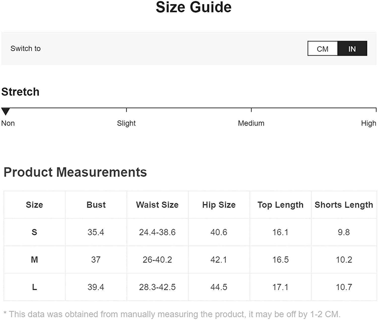This screenshot has width=378, height=320.
Task: Select the Bust column header
Action: point(96,205)
